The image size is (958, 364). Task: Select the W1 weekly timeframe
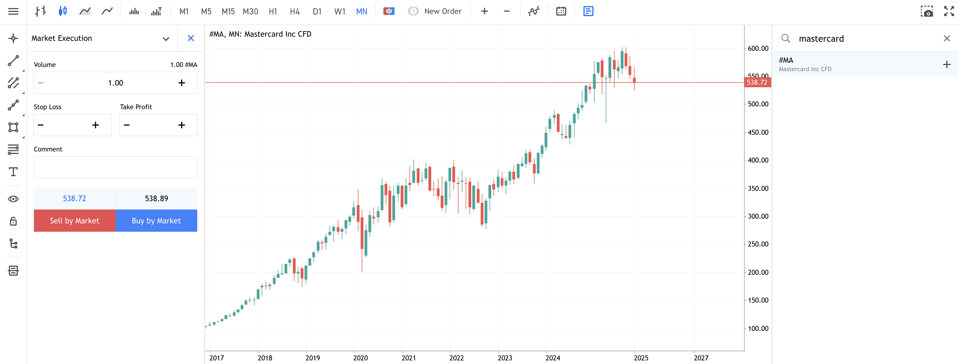(x=339, y=11)
